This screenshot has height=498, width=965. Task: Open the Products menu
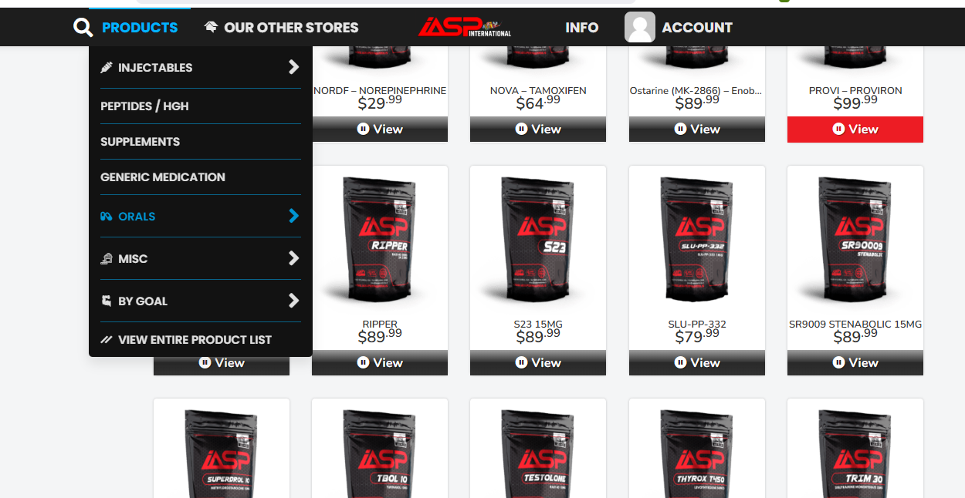click(x=140, y=28)
